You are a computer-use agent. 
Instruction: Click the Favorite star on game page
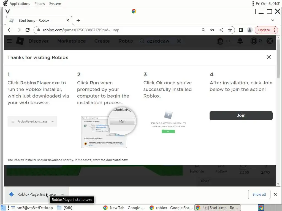(x=197, y=169)
